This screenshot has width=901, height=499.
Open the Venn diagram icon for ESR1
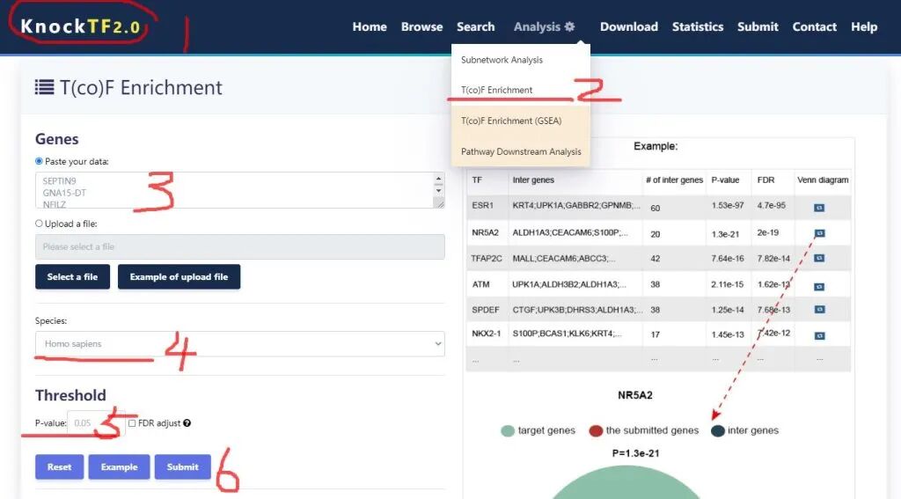[819, 208]
